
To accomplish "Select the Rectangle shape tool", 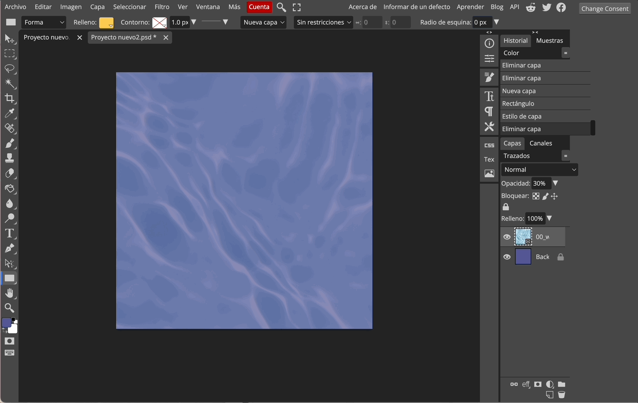I will [x=9, y=278].
